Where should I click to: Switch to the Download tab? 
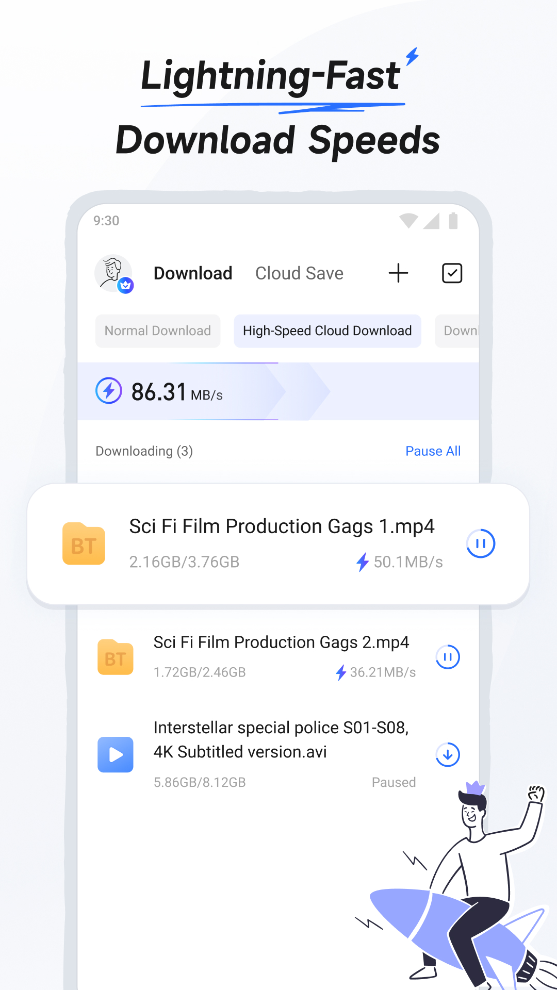click(x=193, y=273)
